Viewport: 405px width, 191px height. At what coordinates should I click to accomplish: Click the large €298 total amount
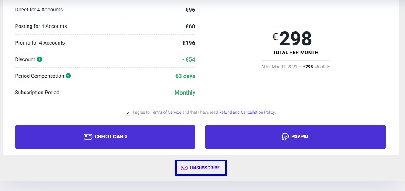pyautogui.click(x=293, y=39)
